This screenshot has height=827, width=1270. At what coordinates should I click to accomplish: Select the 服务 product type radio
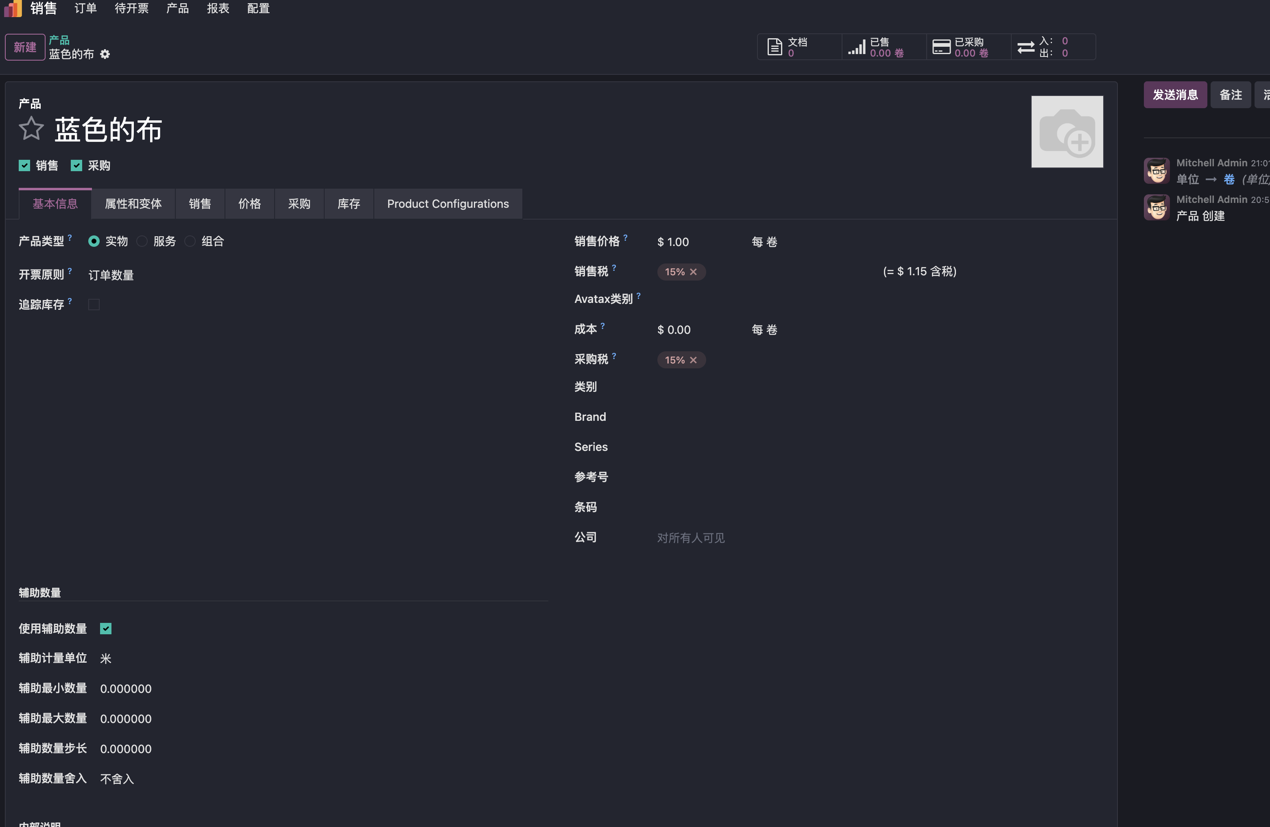pos(142,242)
